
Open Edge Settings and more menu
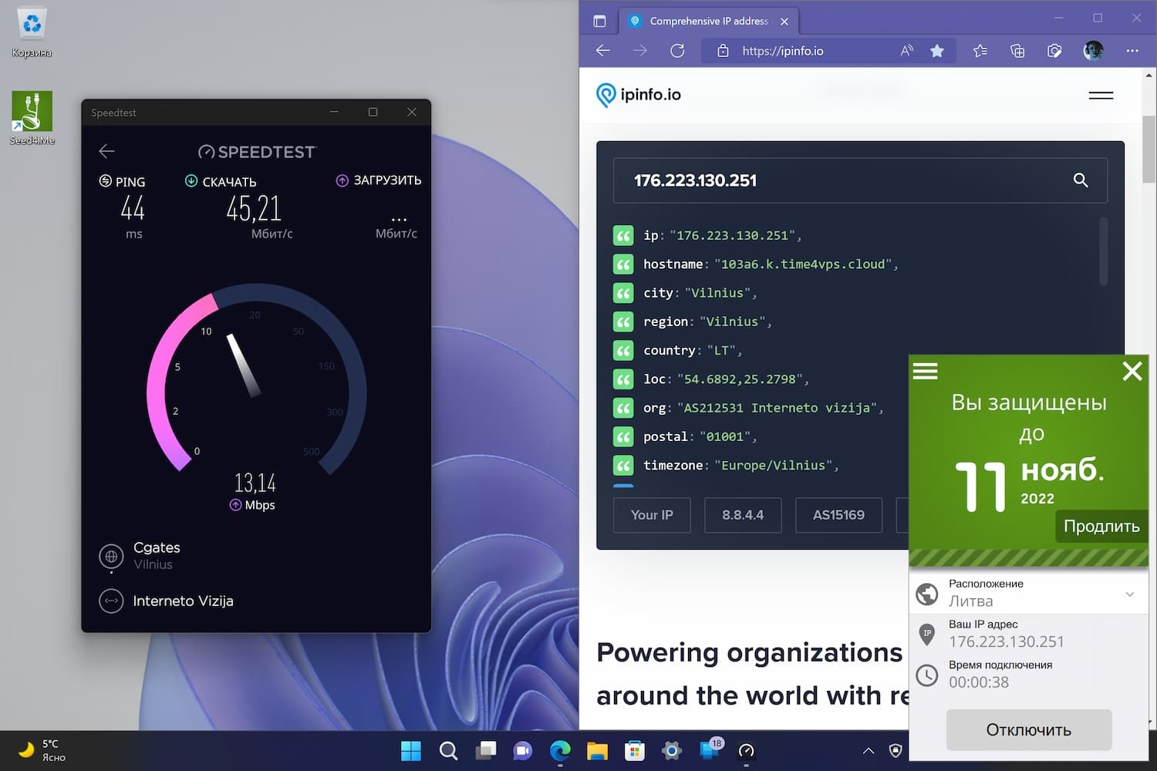tap(1132, 51)
